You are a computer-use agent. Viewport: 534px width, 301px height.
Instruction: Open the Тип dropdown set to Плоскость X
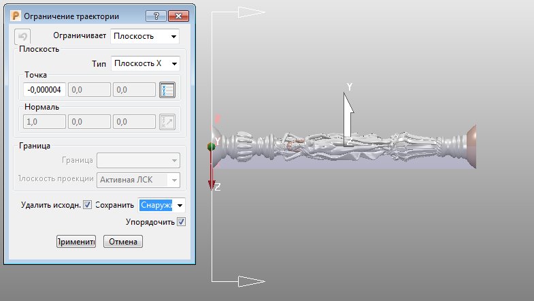pyautogui.click(x=146, y=63)
